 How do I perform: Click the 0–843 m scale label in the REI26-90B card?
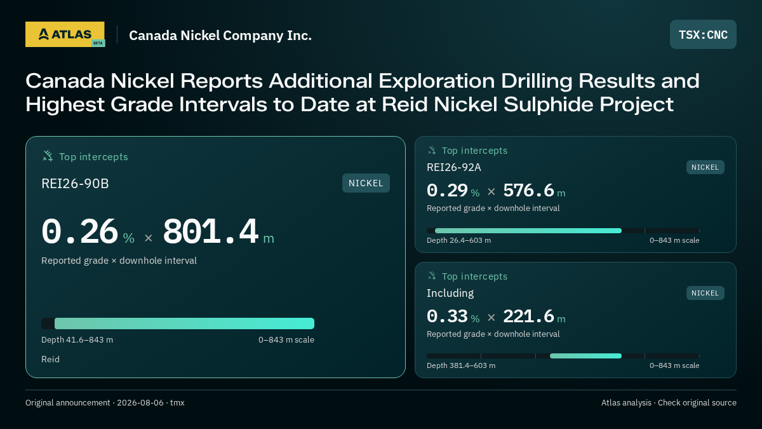click(286, 339)
